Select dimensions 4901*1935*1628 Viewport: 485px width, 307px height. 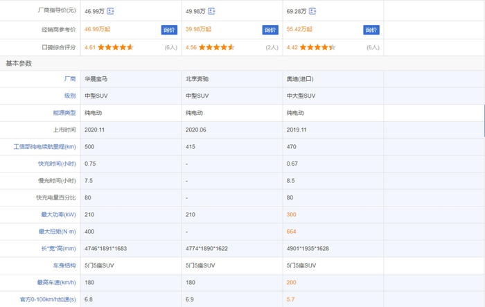click(x=308, y=249)
